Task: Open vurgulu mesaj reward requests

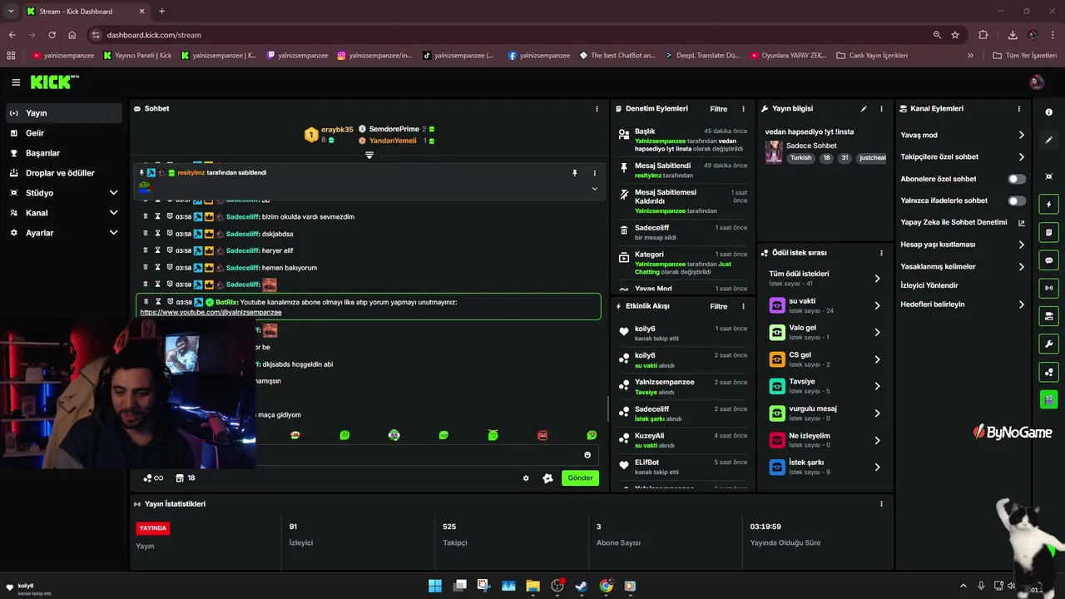Action: tap(825, 413)
